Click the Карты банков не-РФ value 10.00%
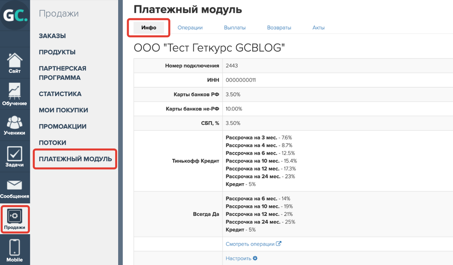This screenshot has width=453, height=265. (234, 109)
